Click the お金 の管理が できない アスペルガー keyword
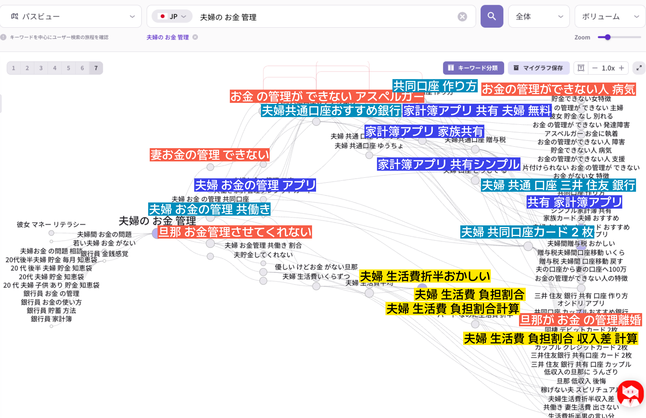Image resolution: width=646 pixels, height=418 pixels. click(x=327, y=96)
